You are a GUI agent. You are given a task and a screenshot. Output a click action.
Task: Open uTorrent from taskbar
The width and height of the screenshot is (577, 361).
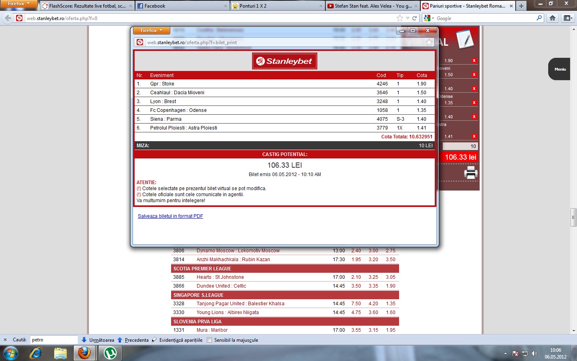point(109,353)
